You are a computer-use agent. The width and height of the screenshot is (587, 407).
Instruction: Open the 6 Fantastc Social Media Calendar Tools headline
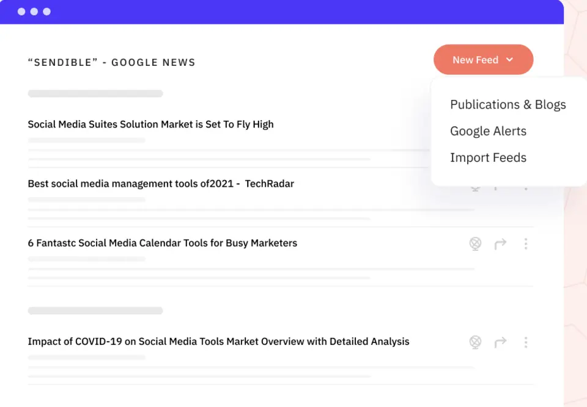pos(162,243)
